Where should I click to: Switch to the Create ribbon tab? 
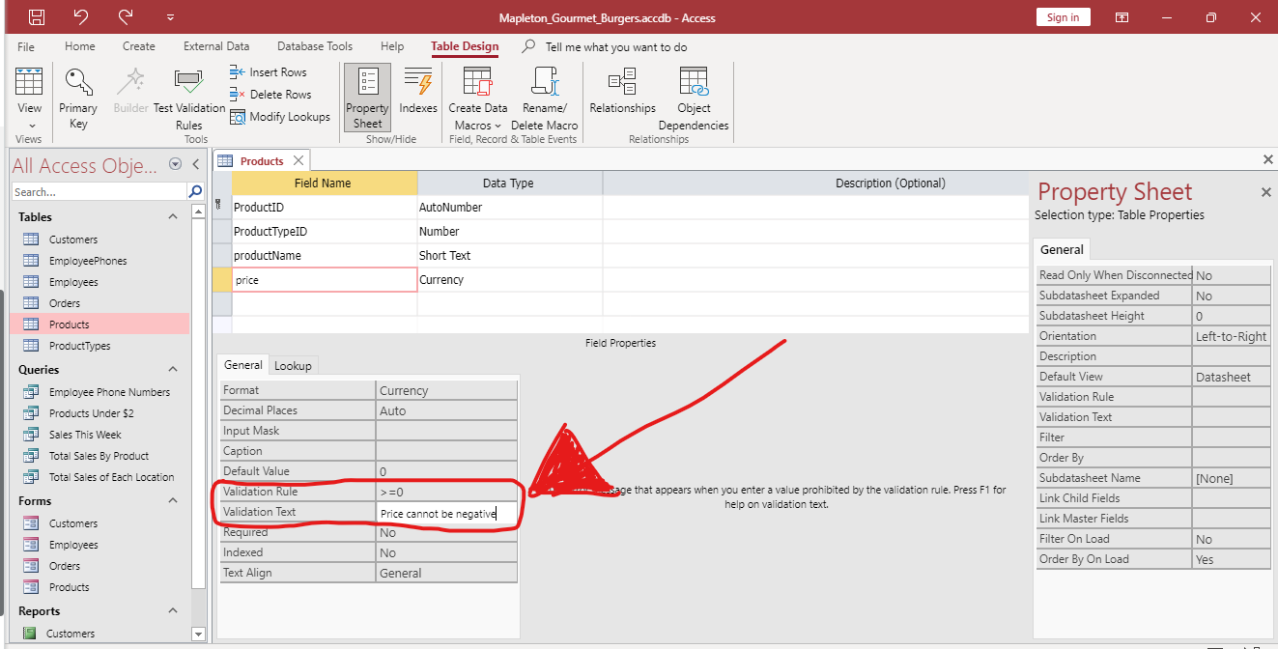(x=139, y=46)
